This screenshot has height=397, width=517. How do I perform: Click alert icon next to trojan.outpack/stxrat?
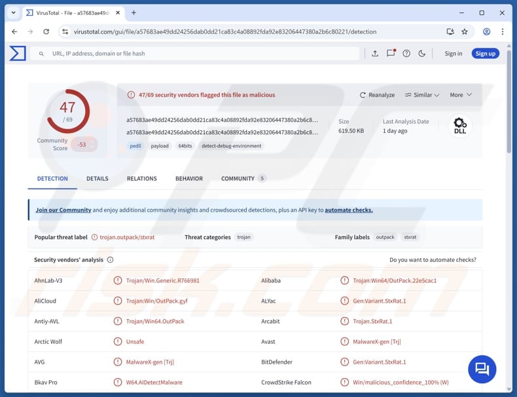pyautogui.click(x=94, y=237)
